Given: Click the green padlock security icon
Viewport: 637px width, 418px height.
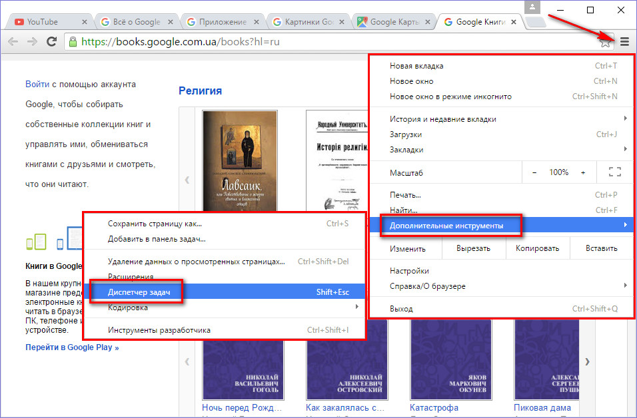Looking at the screenshot, I should pyautogui.click(x=73, y=41).
